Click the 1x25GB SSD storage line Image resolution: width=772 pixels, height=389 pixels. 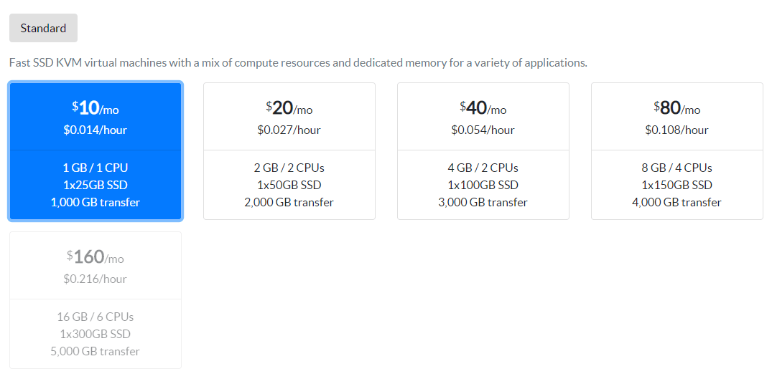96,185
